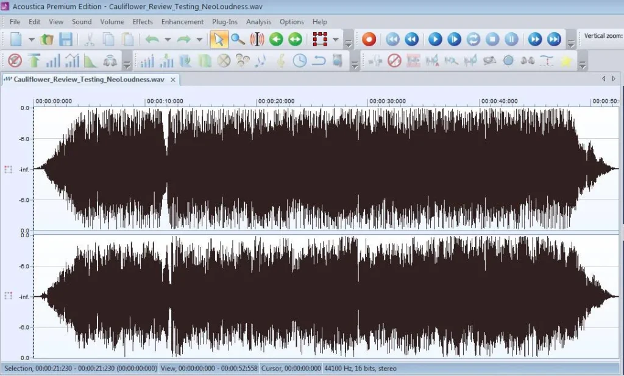The height and width of the screenshot is (376, 624).
Task: Click the normalize green up-arrow icon
Action: (34, 61)
